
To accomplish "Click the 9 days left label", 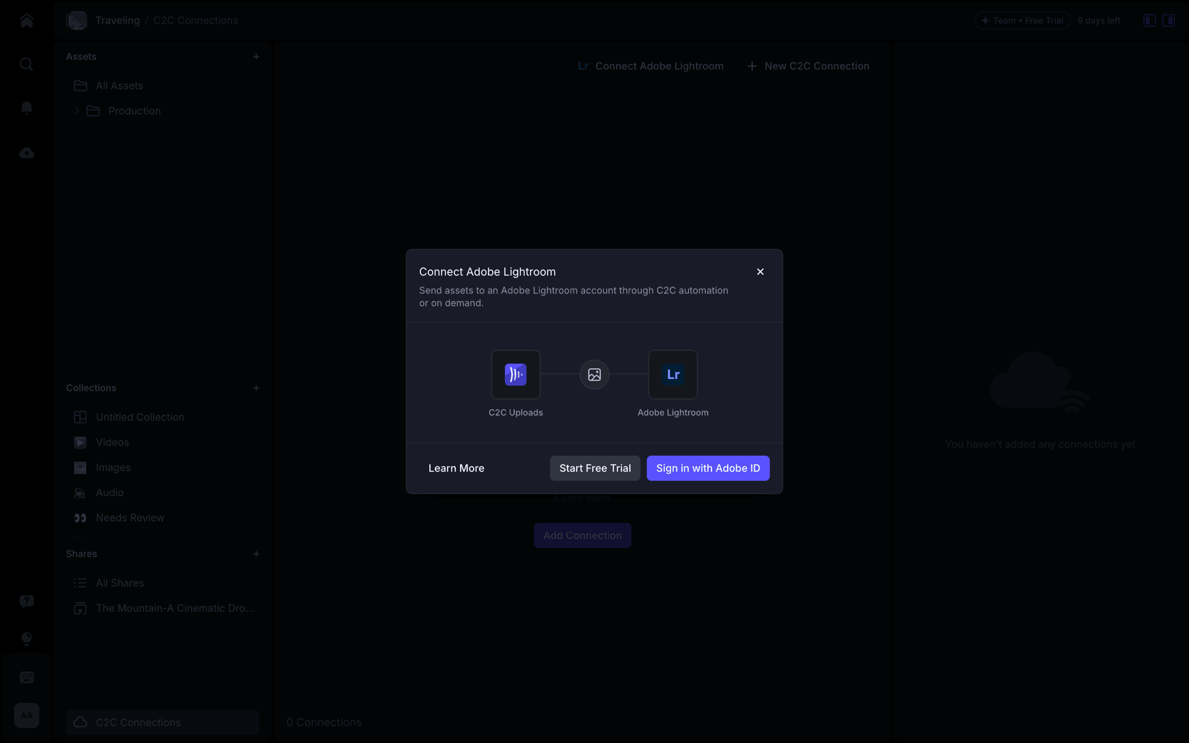I will (1099, 20).
